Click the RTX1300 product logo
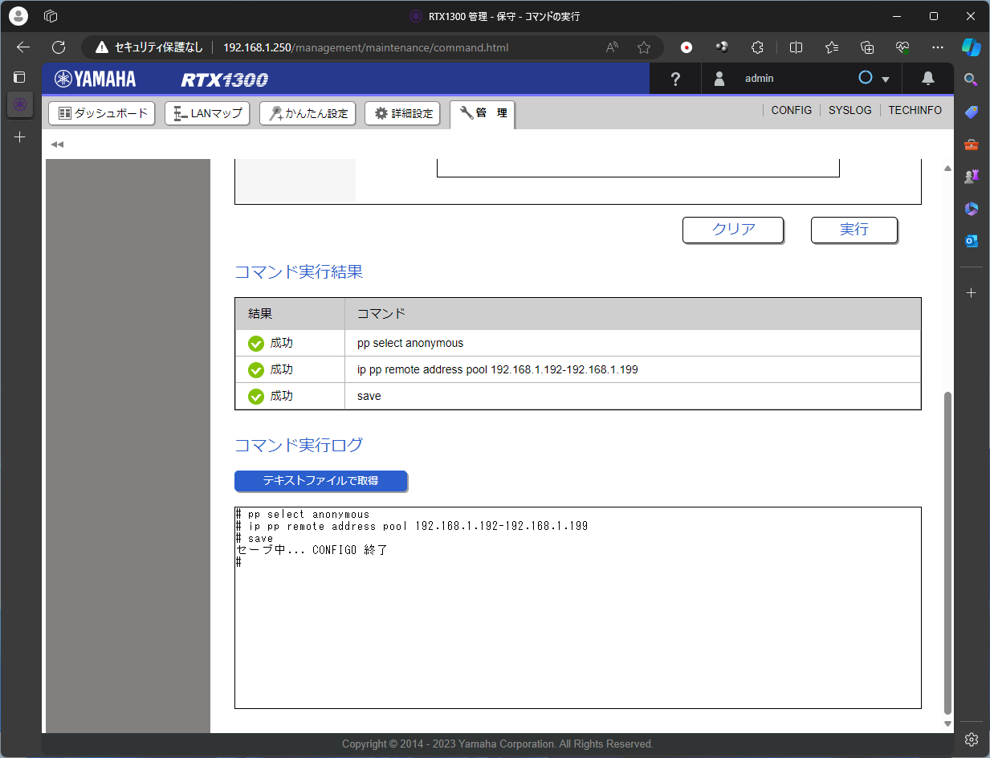 pos(224,79)
